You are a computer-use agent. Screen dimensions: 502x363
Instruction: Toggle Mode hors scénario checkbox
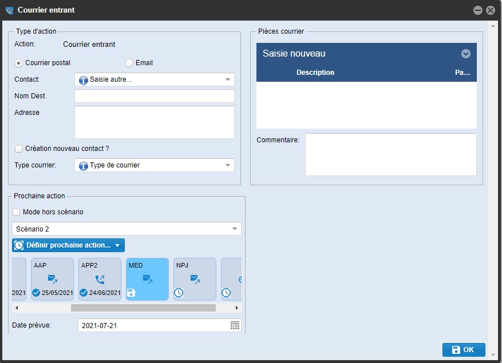tap(17, 212)
